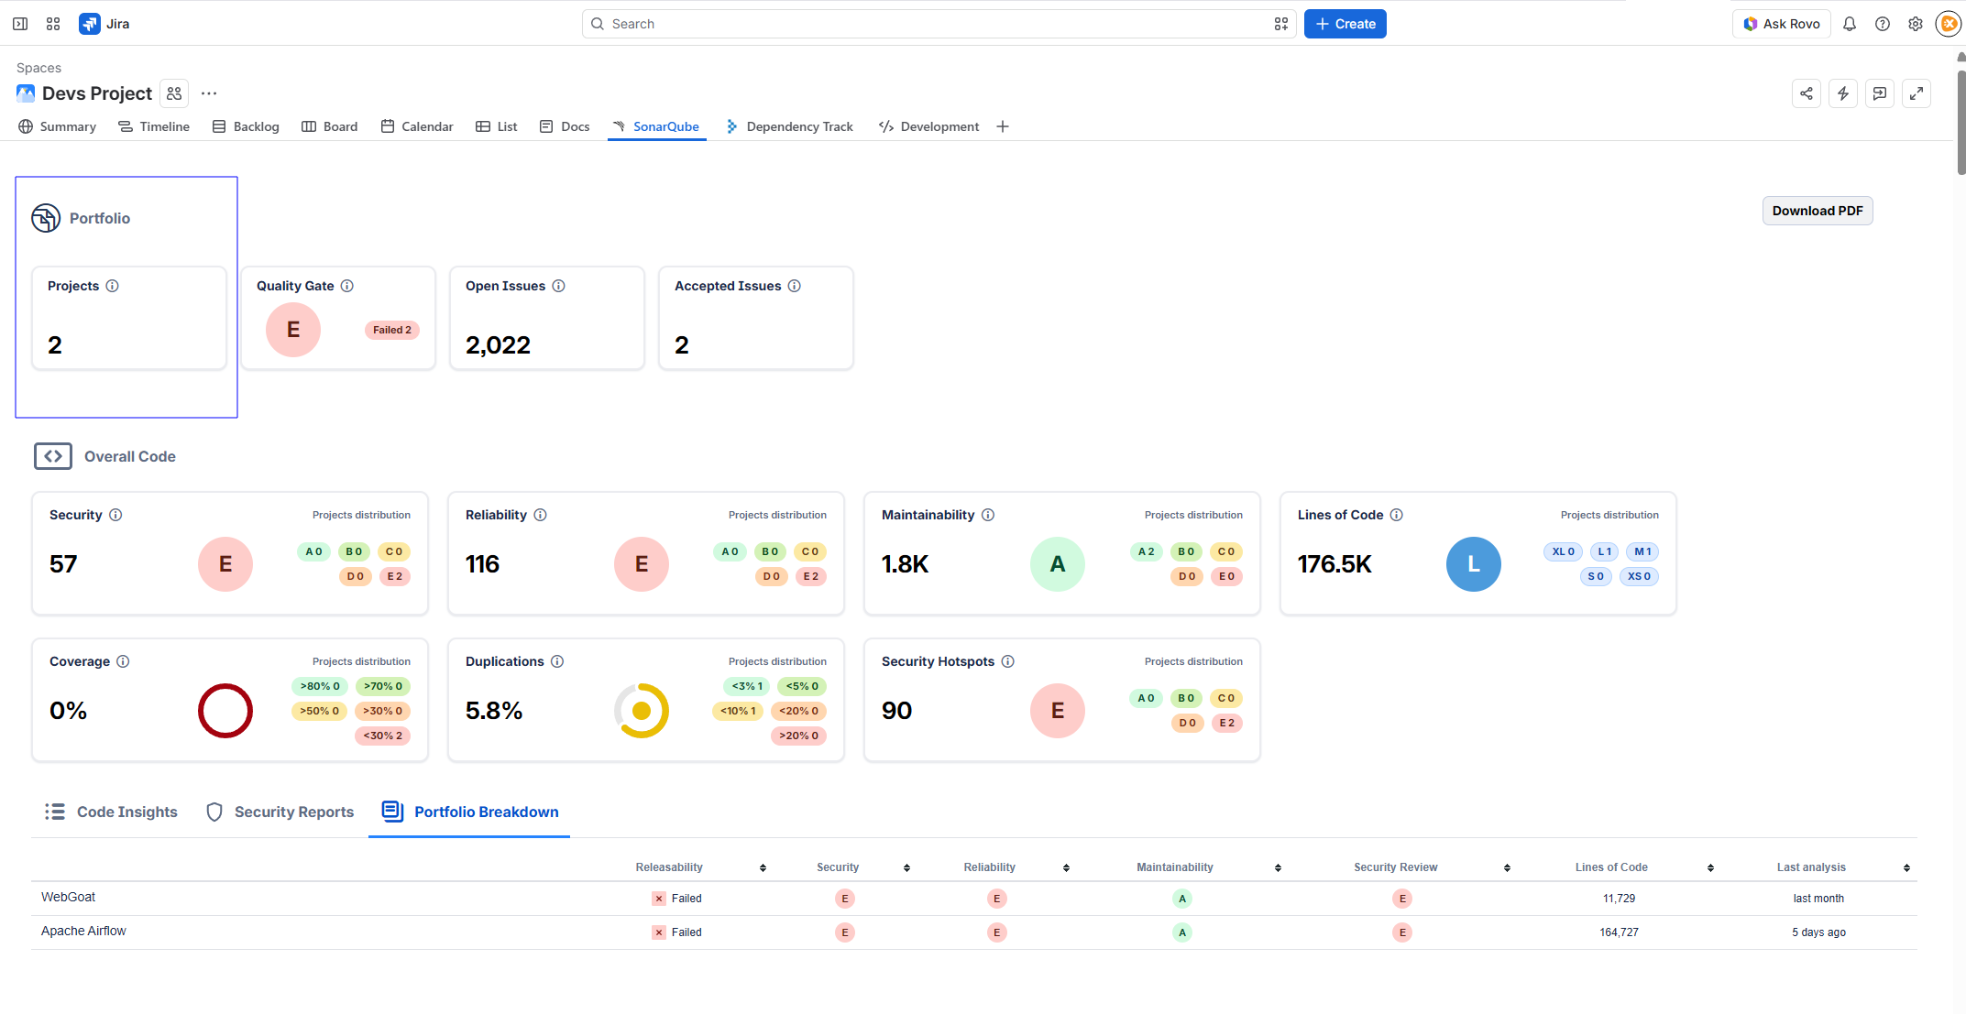Click the Coverage info icon
Image resolution: width=1966 pixels, height=1014 pixels.
[x=123, y=661]
